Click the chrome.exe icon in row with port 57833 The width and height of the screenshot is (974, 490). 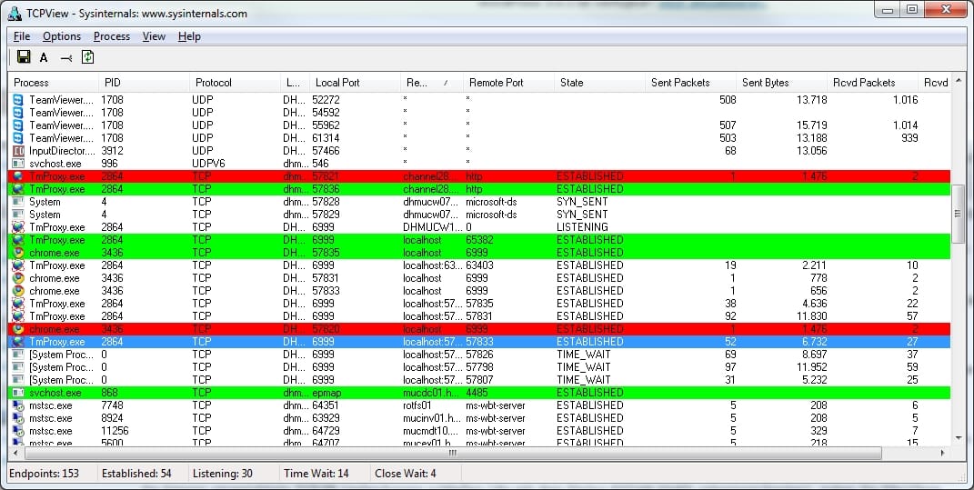tap(18, 291)
